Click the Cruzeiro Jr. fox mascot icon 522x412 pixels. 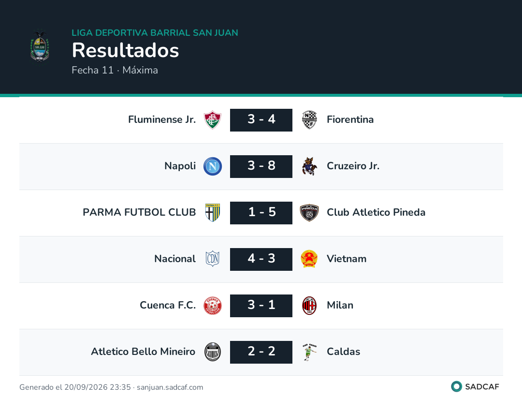(309, 166)
